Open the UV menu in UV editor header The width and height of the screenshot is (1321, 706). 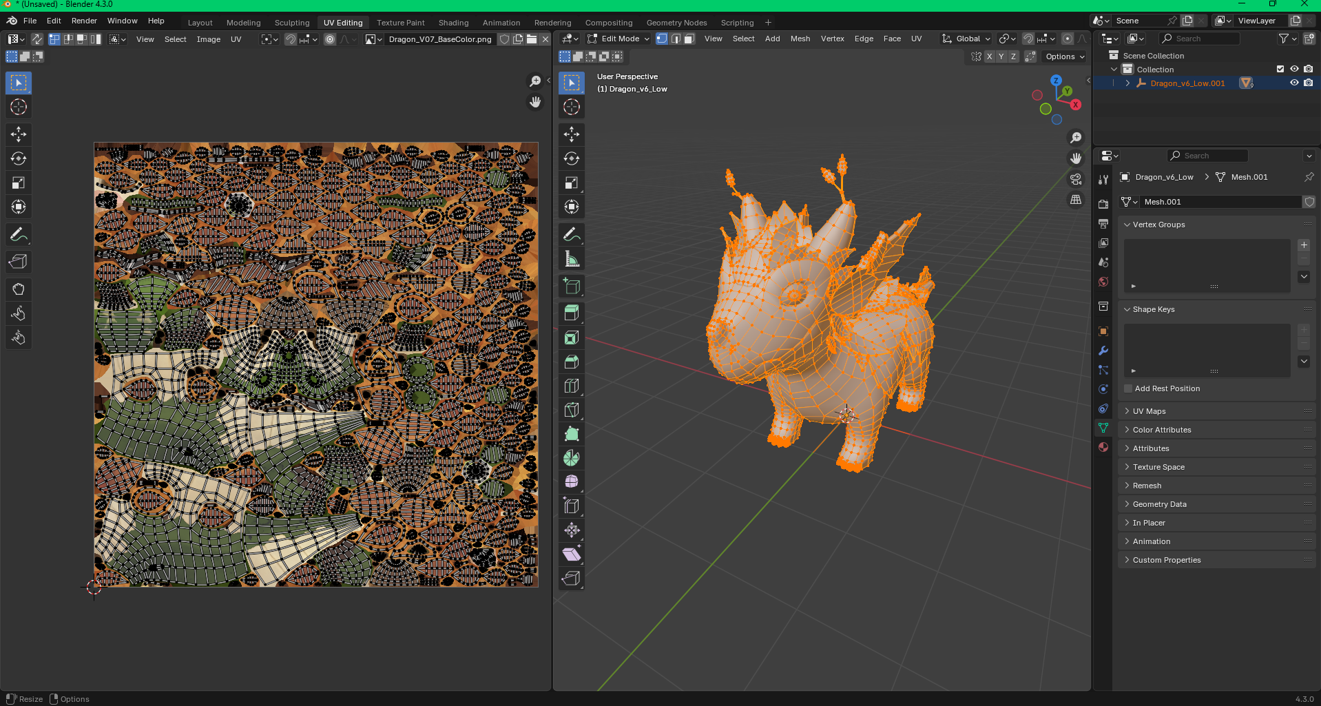(236, 39)
